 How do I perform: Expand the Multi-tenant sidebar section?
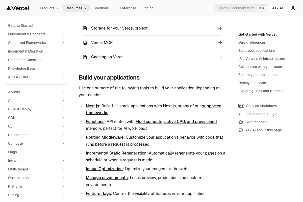click(x=63, y=169)
